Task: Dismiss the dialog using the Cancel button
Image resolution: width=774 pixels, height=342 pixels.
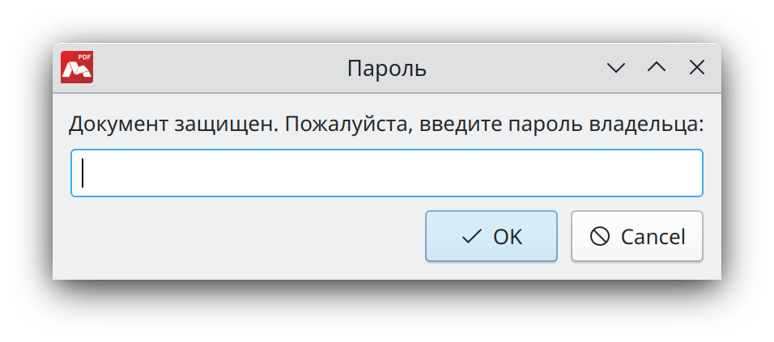Action: tap(636, 236)
